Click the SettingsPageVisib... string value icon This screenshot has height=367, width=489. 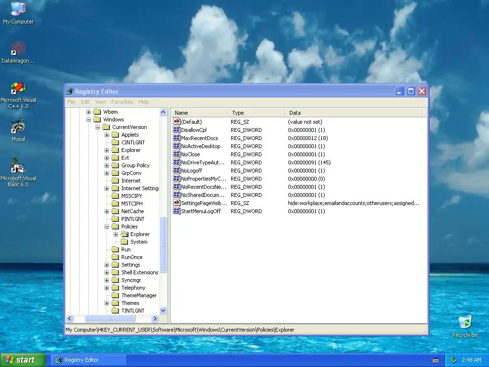point(177,203)
